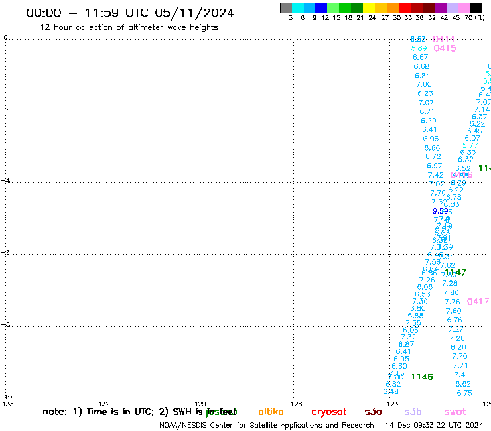Click the -8 latitude axis label
Image resolution: width=491 pixels, height=431 pixels.
(5, 325)
